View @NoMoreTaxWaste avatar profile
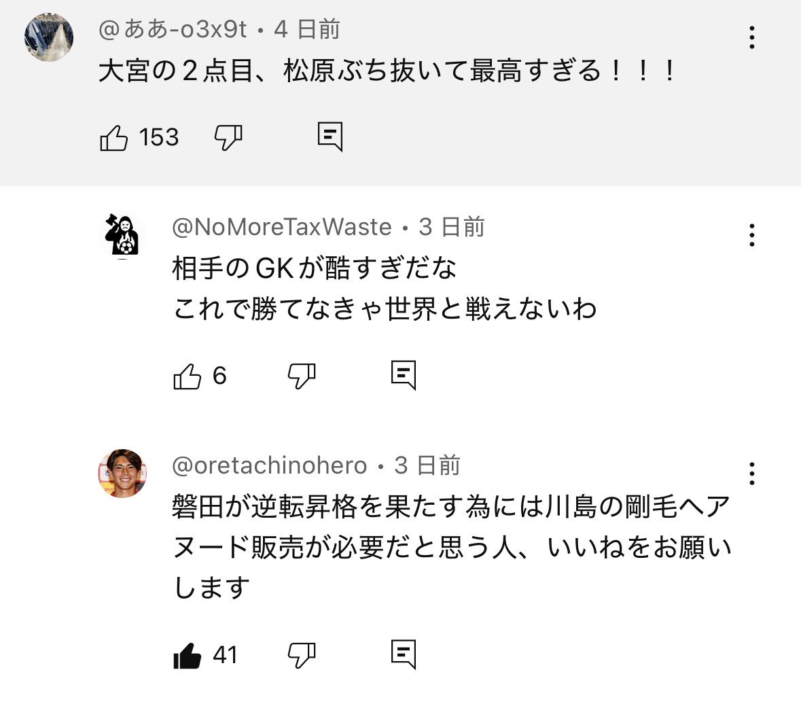Image resolution: width=801 pixels, height=708 pixels. tap(122, 235)
